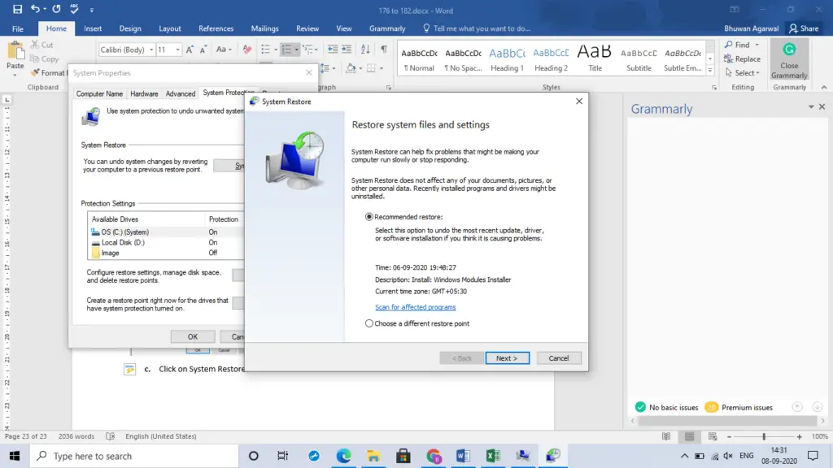Image resolution: width=833 pixels, height=468 pixels.
Task: Switch to Computer Name tab in System Properties
Action: point(99,94)
